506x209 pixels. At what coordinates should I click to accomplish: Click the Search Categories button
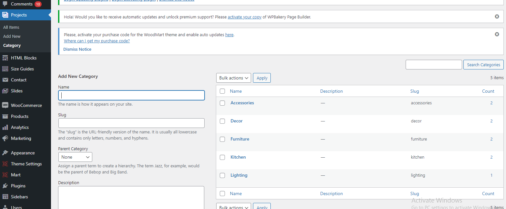(483, 65)
